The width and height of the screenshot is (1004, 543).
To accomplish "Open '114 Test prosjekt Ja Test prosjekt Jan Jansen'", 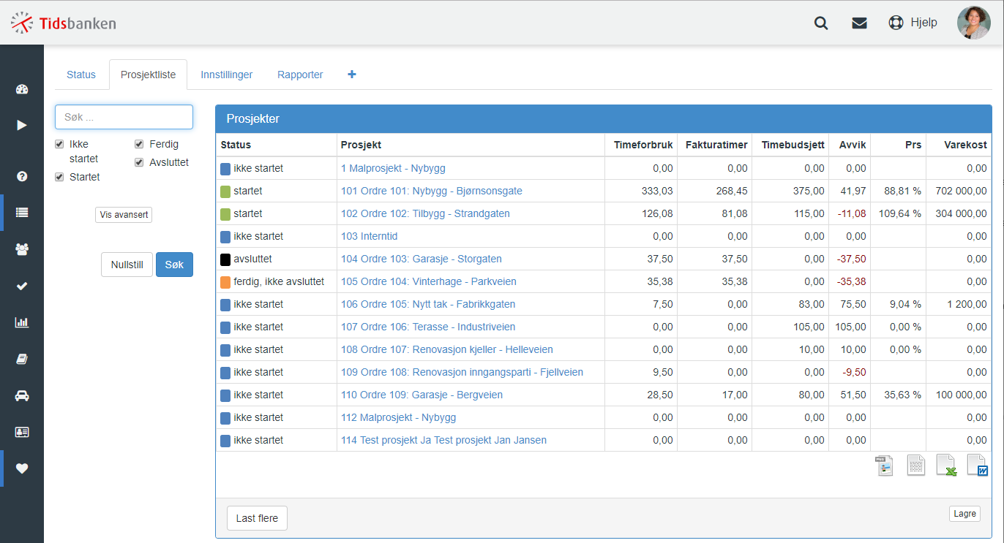I will (443, 440).
